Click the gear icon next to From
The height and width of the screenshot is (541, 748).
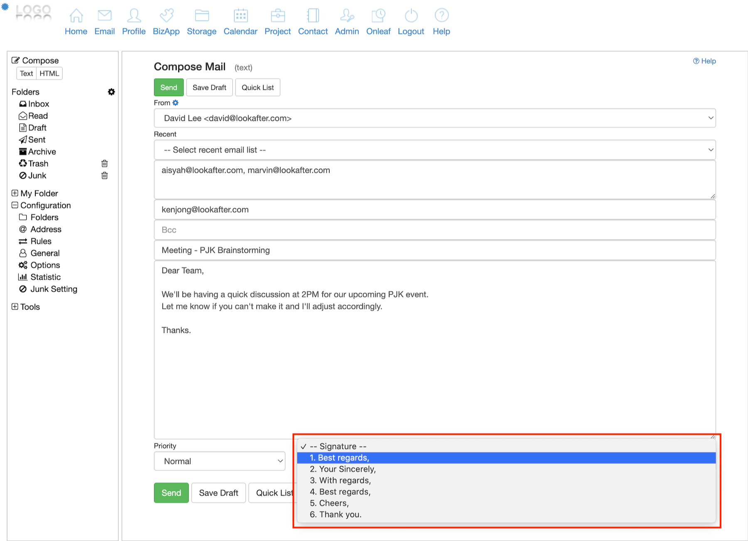[x=175, y=103]
